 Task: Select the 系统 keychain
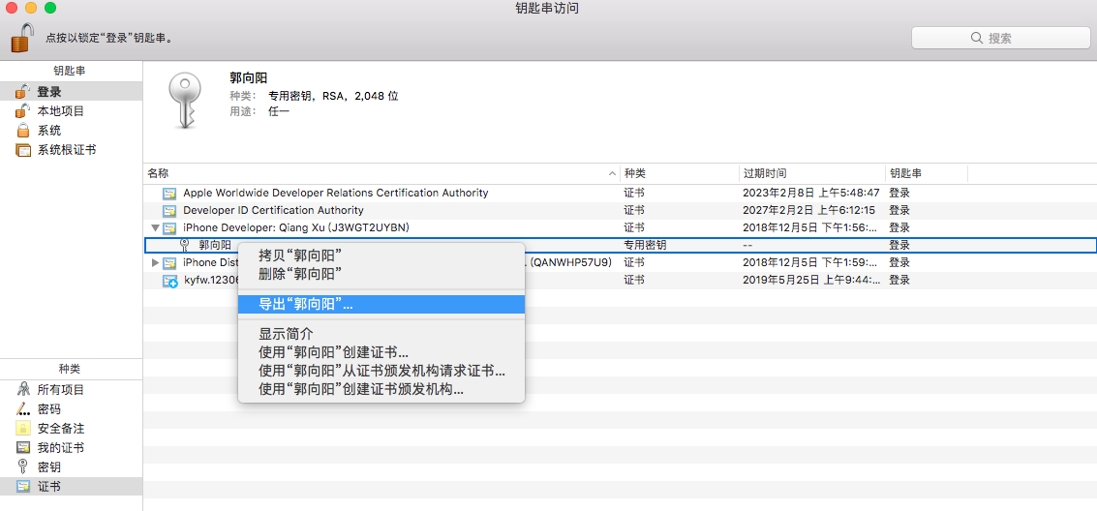72,131
